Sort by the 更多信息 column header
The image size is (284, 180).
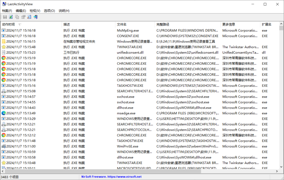click(240, 24)
